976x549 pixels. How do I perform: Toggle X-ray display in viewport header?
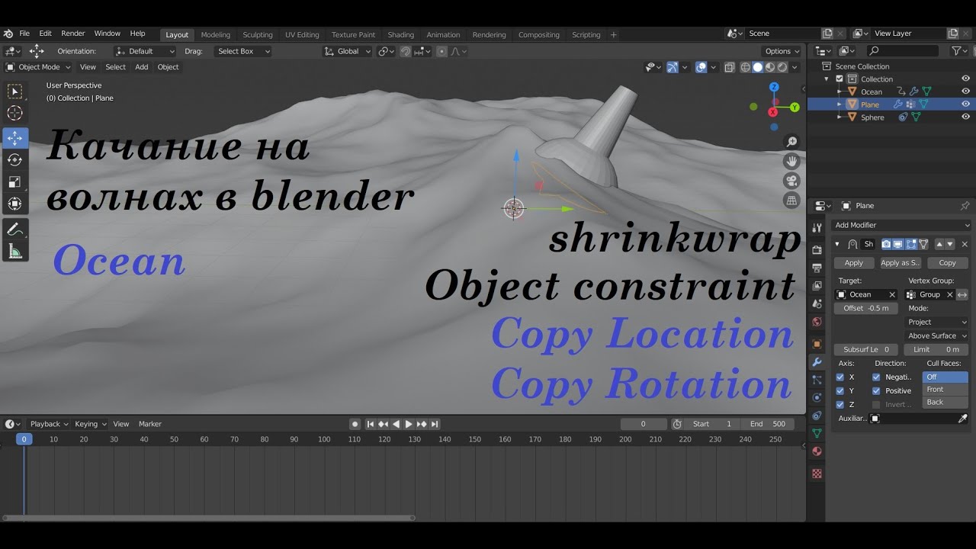(729, 67)
